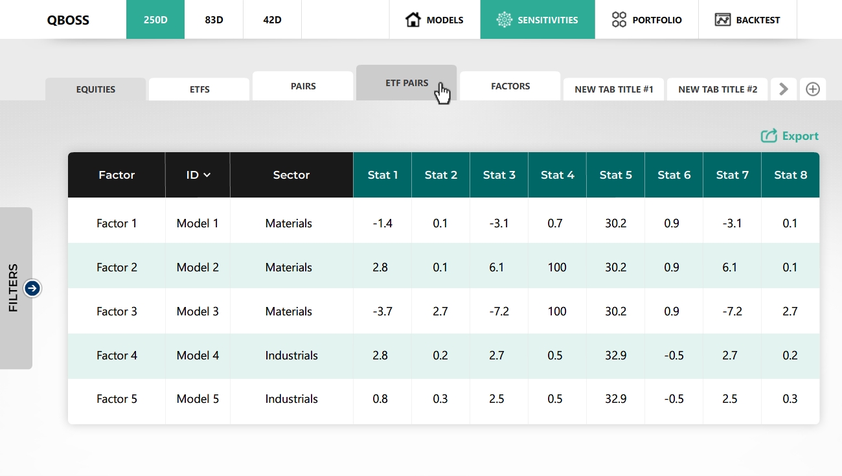Add a new tab with plus icon
The height and width of the screenshot is (476, 842).
[813, 89]
